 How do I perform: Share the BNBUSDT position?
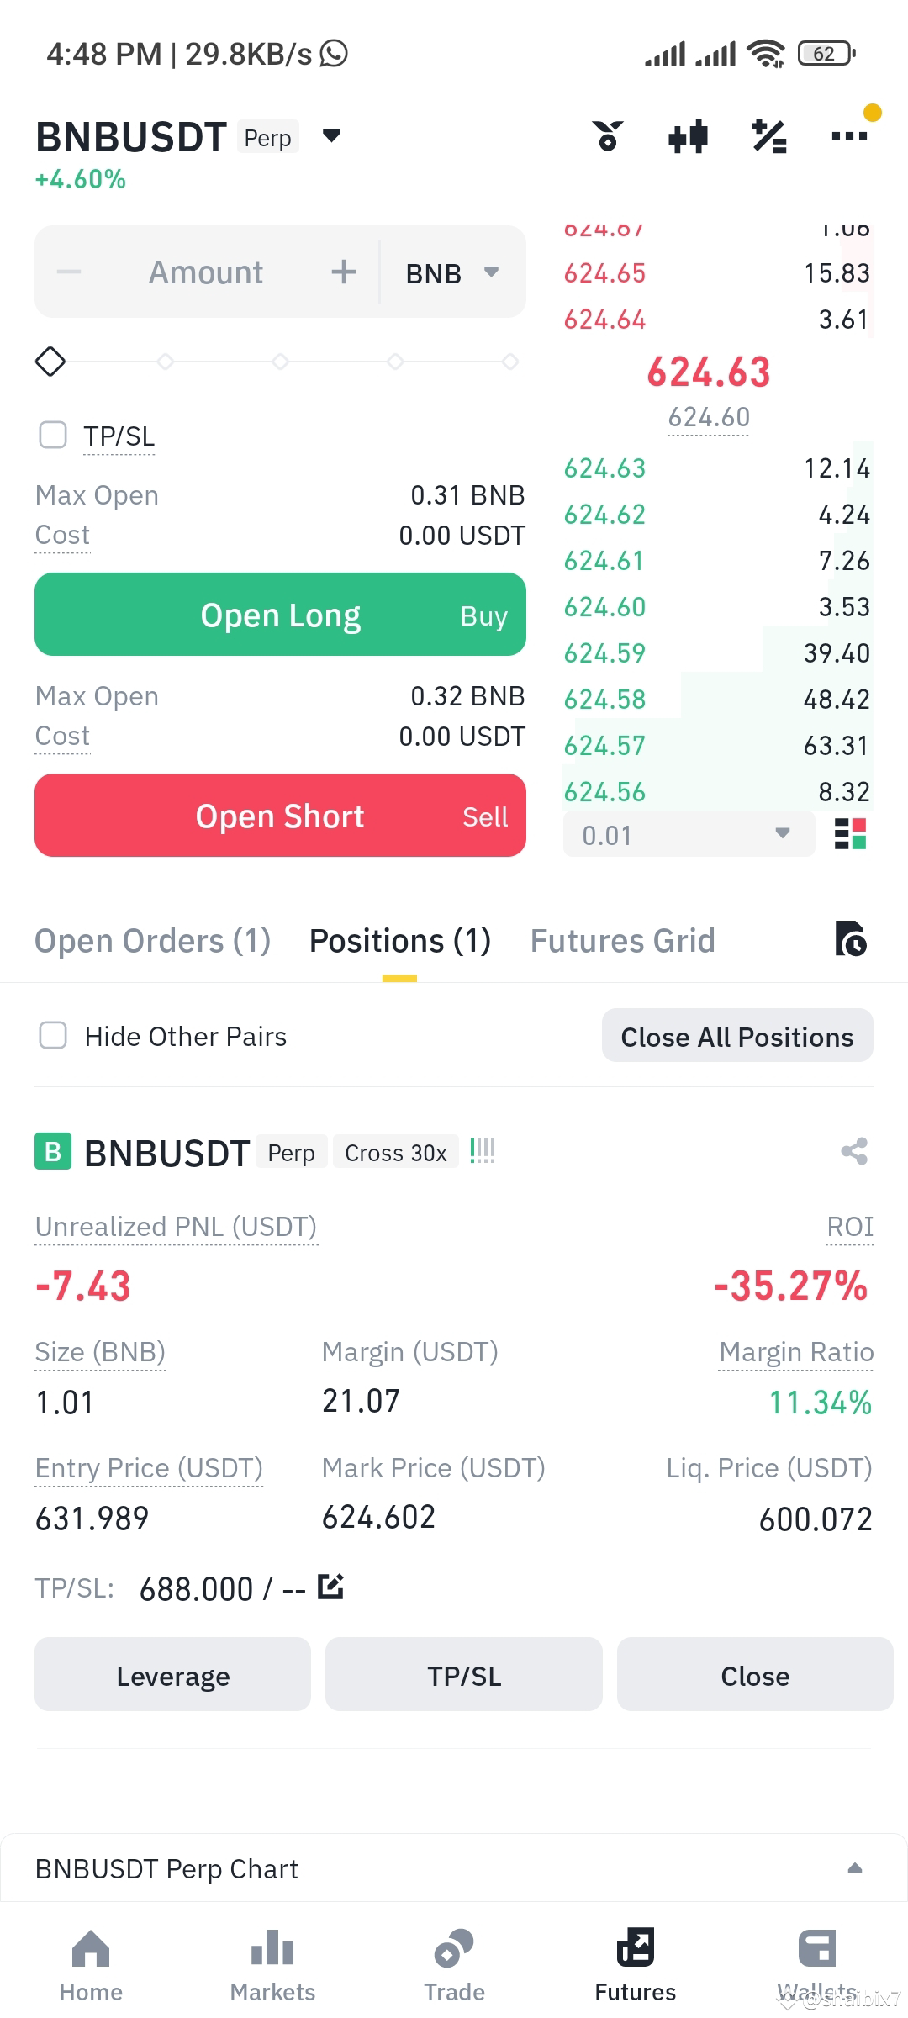pyautogui.click(x=854, y=1151)
